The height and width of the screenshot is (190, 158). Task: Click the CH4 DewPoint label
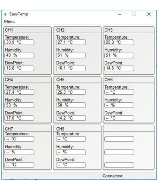[14, 113]
